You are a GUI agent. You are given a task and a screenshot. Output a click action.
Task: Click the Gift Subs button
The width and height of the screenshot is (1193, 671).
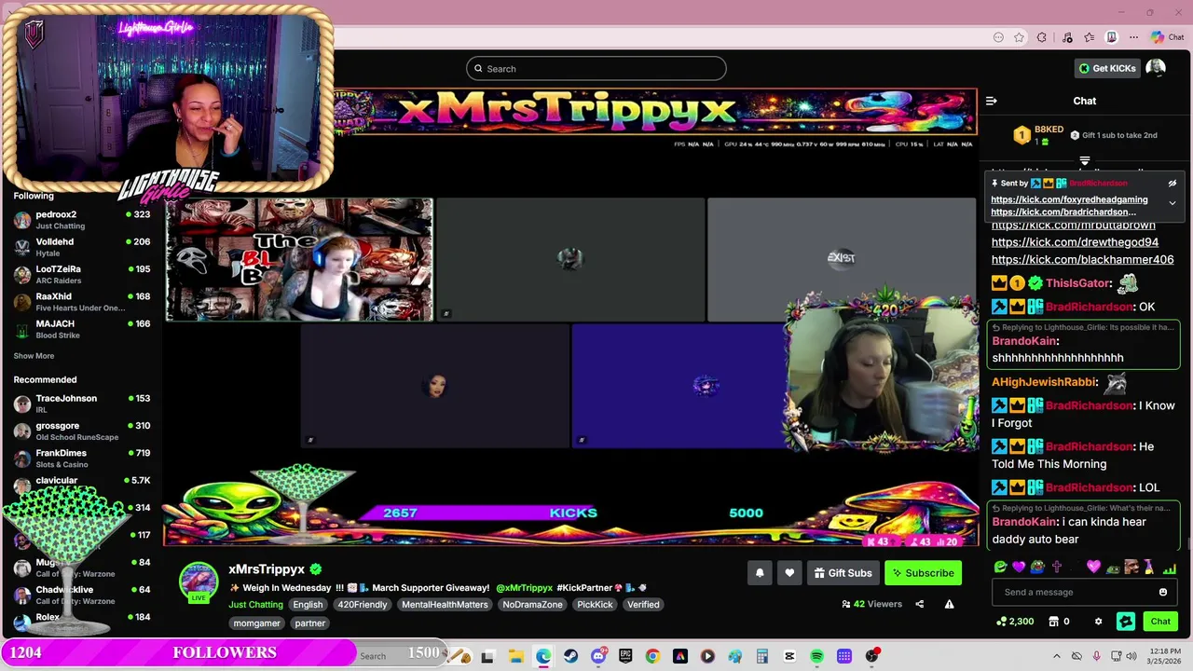[x=843, y=573]
